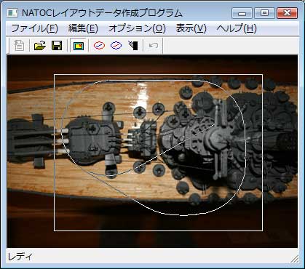305x269 pixels.
Task: Minimize the NATOC layout program window
Action: pos(242,13)
